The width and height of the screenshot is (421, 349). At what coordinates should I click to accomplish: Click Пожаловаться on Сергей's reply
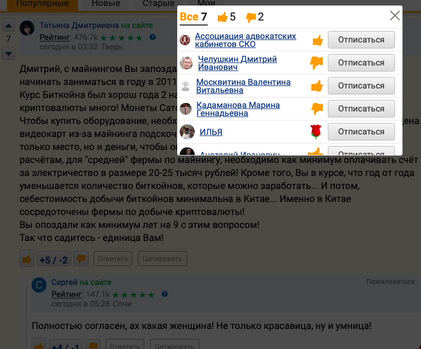[x=390, y=282]
